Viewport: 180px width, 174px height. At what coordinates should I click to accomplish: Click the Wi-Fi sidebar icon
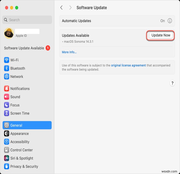tap(7, 60)
